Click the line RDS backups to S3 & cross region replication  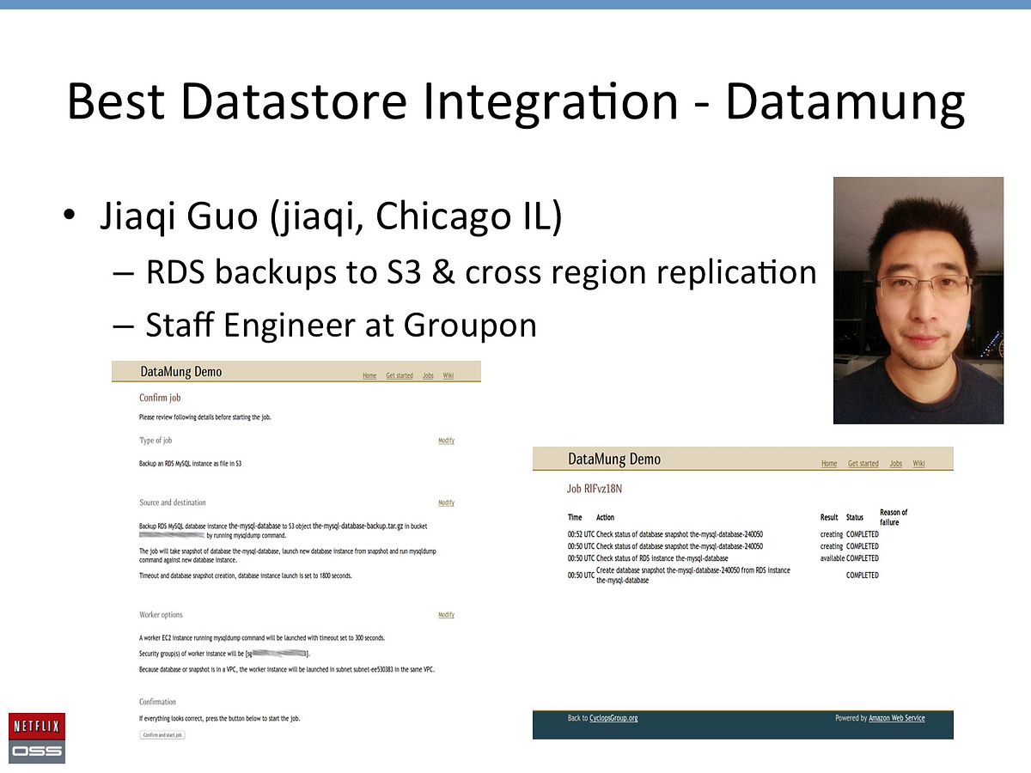[x=480, y=272]
